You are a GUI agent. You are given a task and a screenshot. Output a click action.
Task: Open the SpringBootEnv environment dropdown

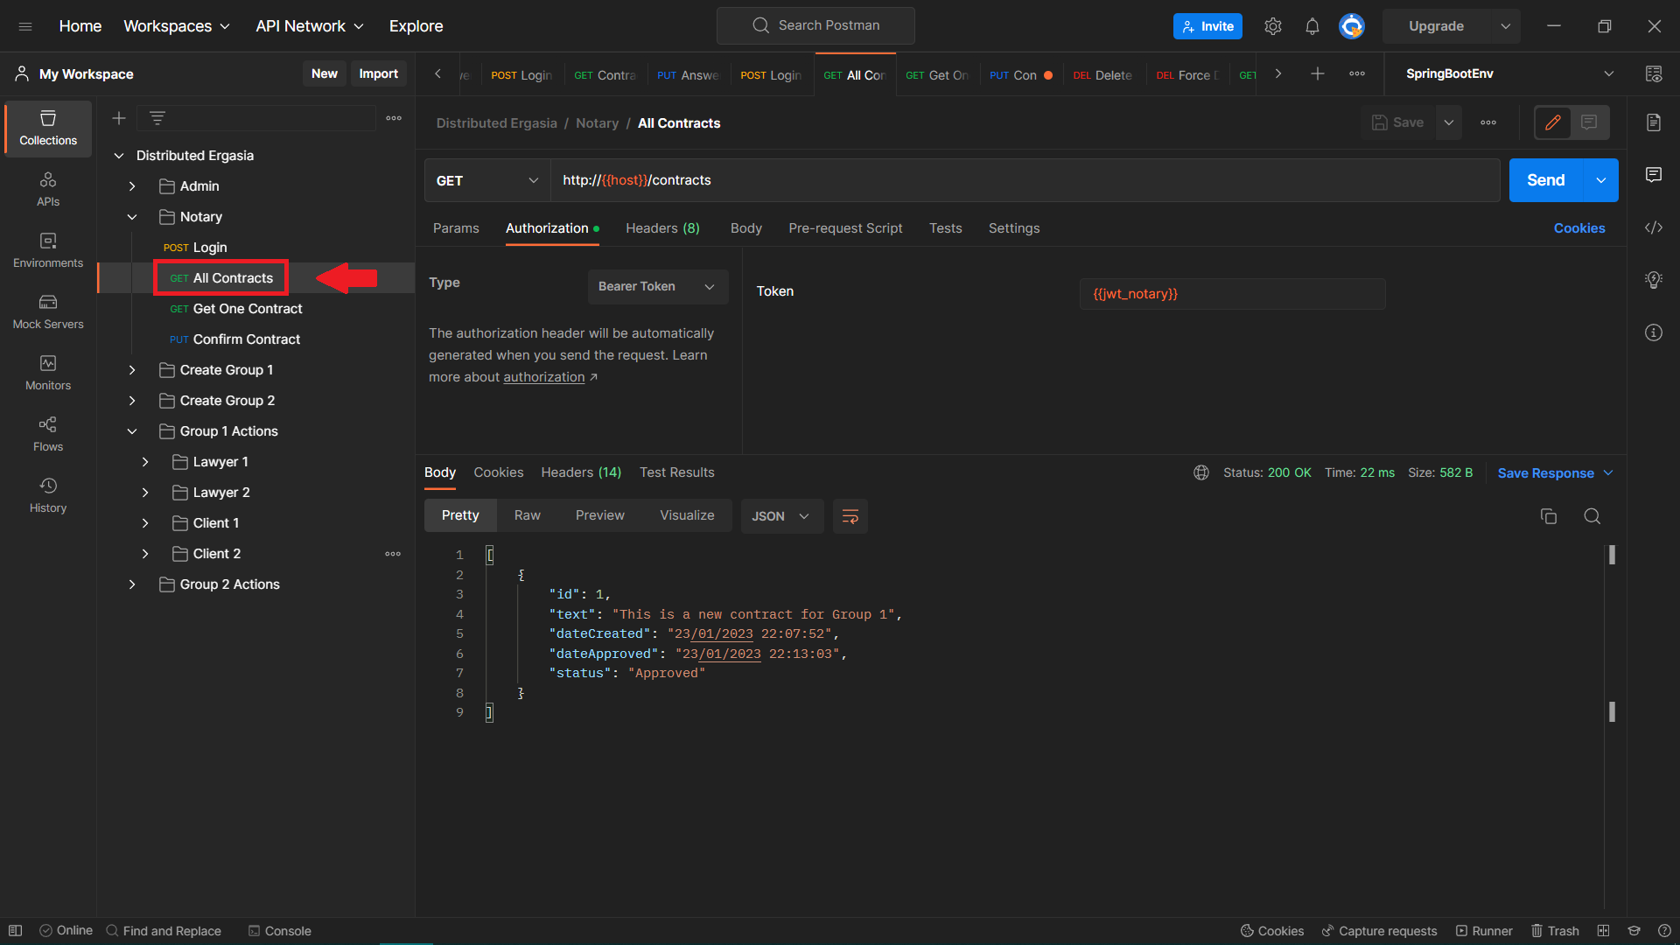click(x=1509, y=73)
